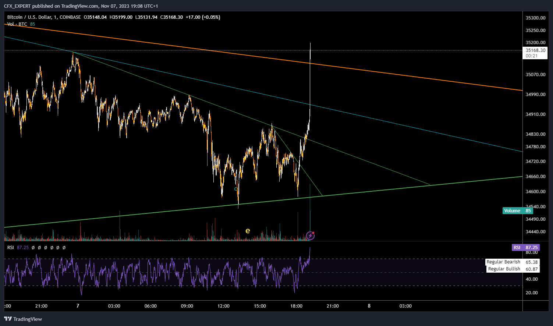This screenshot has height=326, width=553.
Task: Click the small cyan 'c' wave label
Action: 235,189
